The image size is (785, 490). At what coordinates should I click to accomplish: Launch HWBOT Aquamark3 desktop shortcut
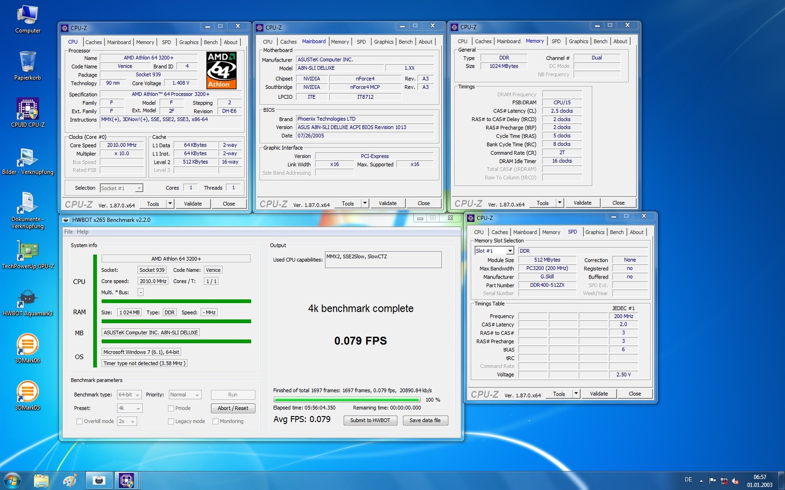(28, 302)
